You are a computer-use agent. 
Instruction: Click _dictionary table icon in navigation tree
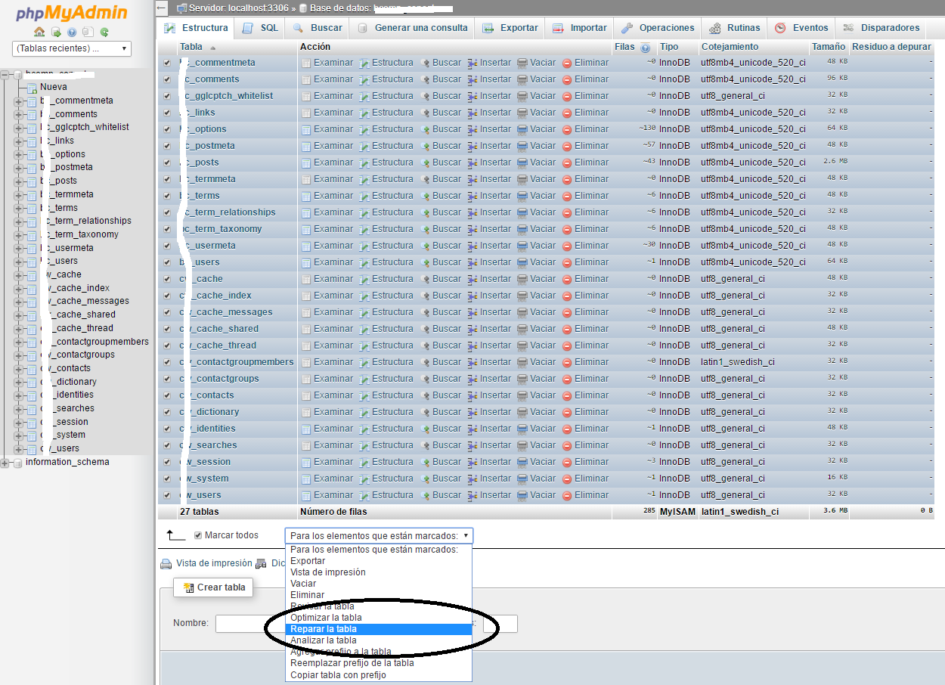(32, 382)
